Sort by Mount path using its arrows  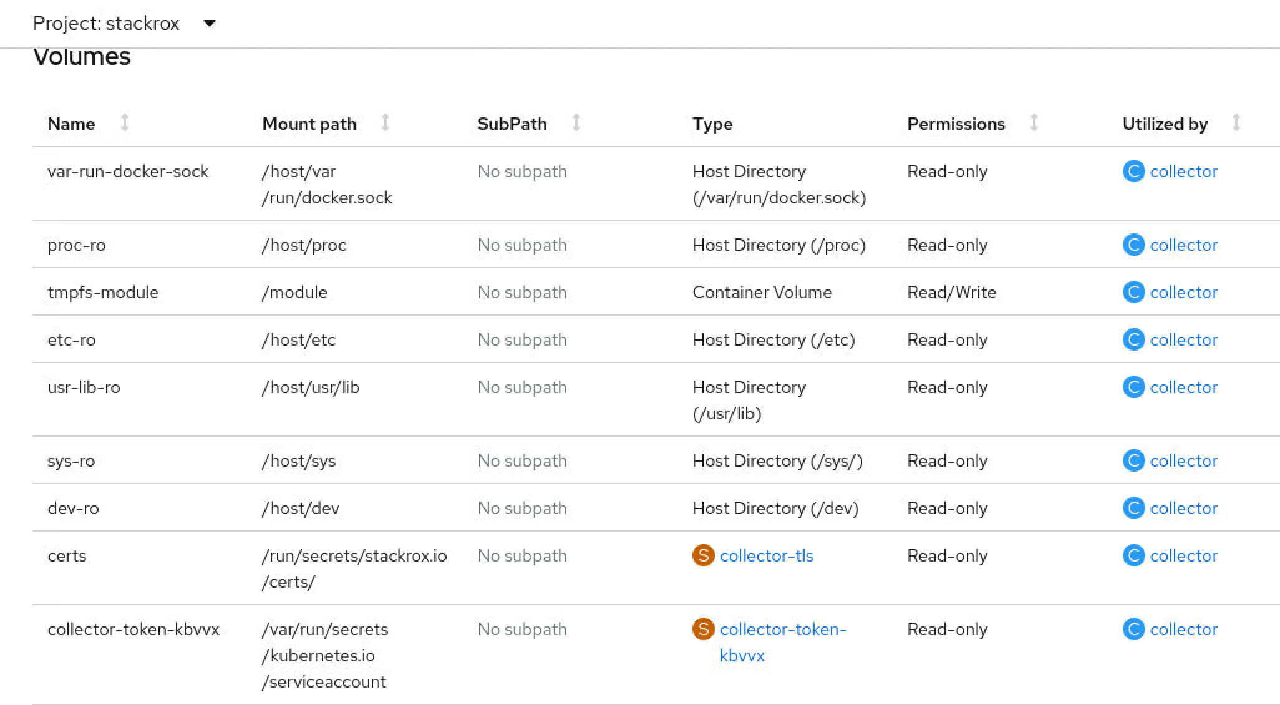pos(385,123)
